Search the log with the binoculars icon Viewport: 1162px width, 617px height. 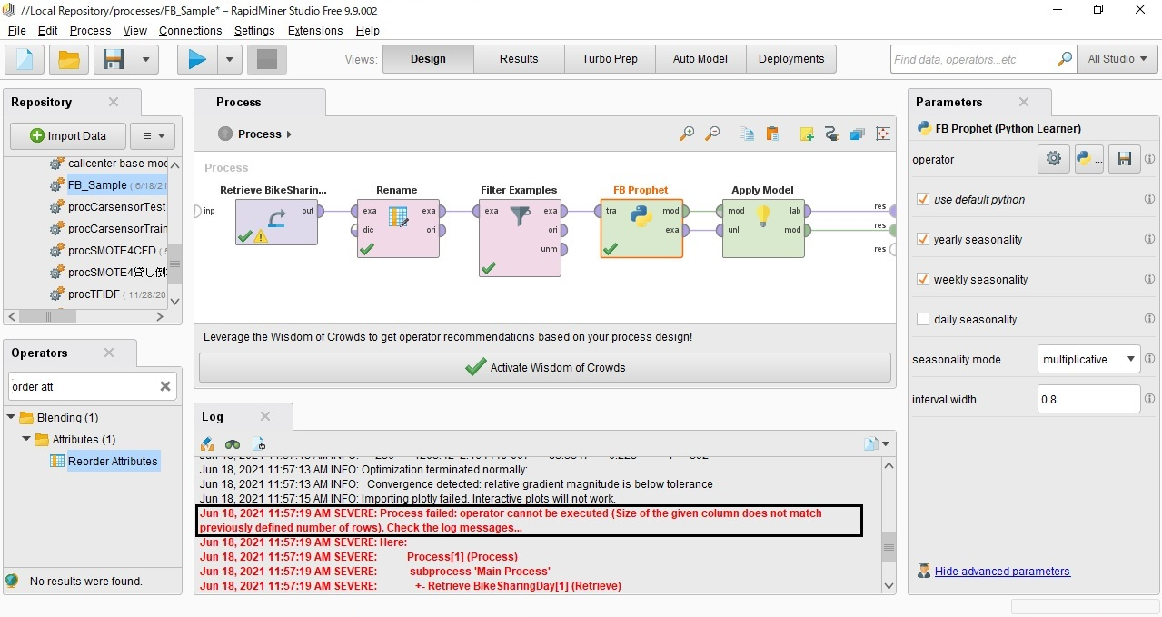pos(233,443)
